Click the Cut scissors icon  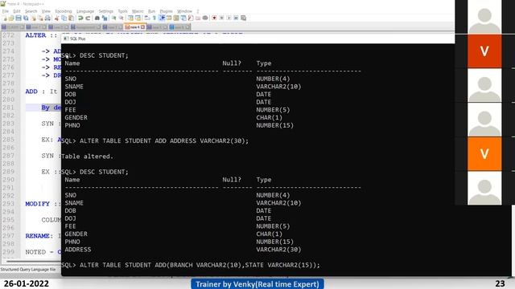pos(56,18)
